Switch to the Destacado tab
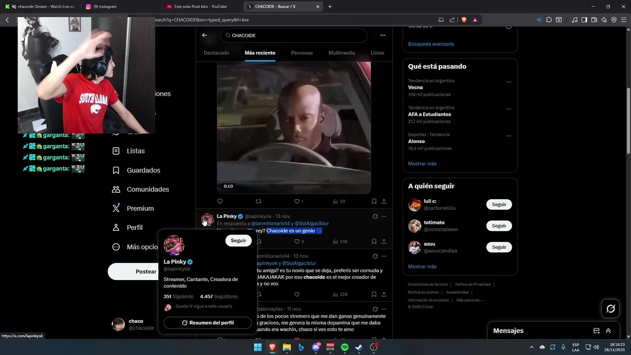 tap(216, 53)
